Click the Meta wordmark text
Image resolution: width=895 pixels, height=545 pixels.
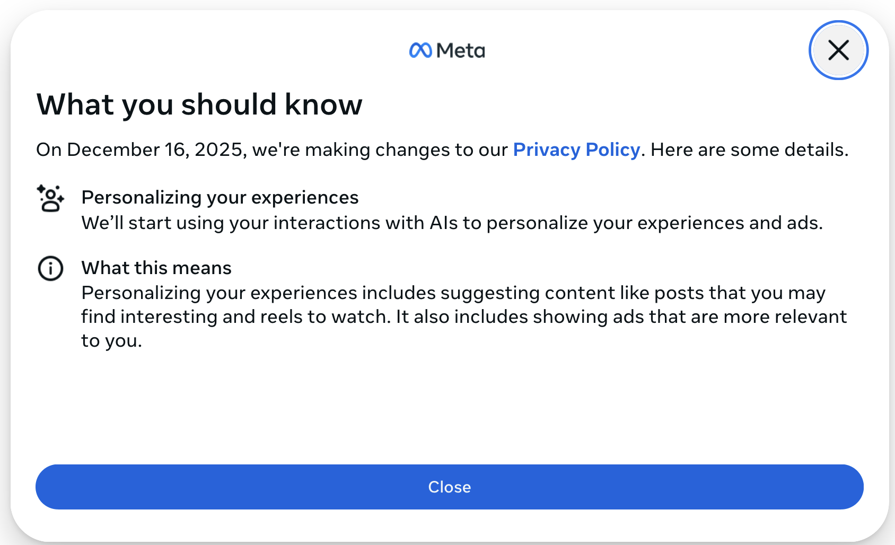460,51
